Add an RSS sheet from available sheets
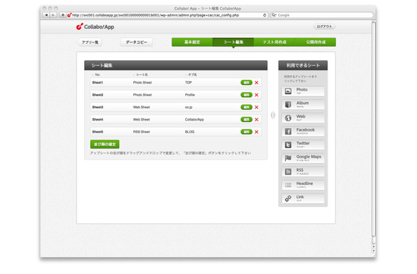The height and width of the screenshot is (274, 417). pyautogui.click(x=303, y=172)
